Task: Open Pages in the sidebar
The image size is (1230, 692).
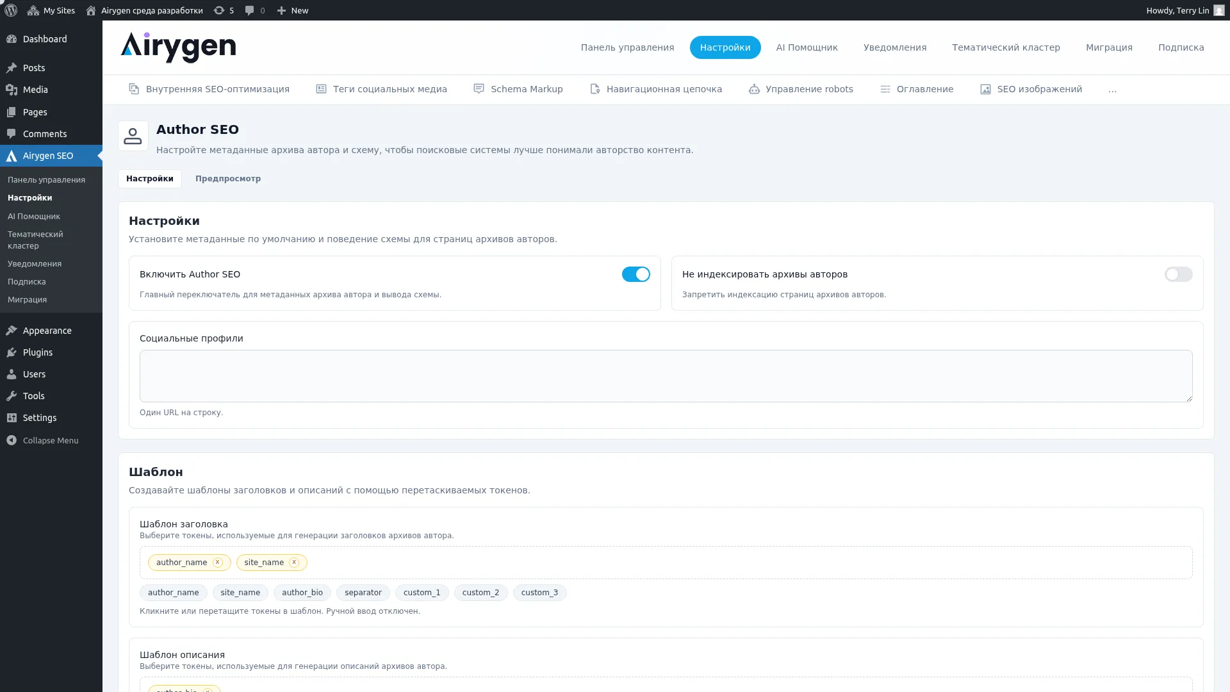Action: tap(51, 112)
